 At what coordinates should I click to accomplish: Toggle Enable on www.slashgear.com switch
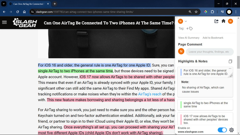click(x=222, y=130)
